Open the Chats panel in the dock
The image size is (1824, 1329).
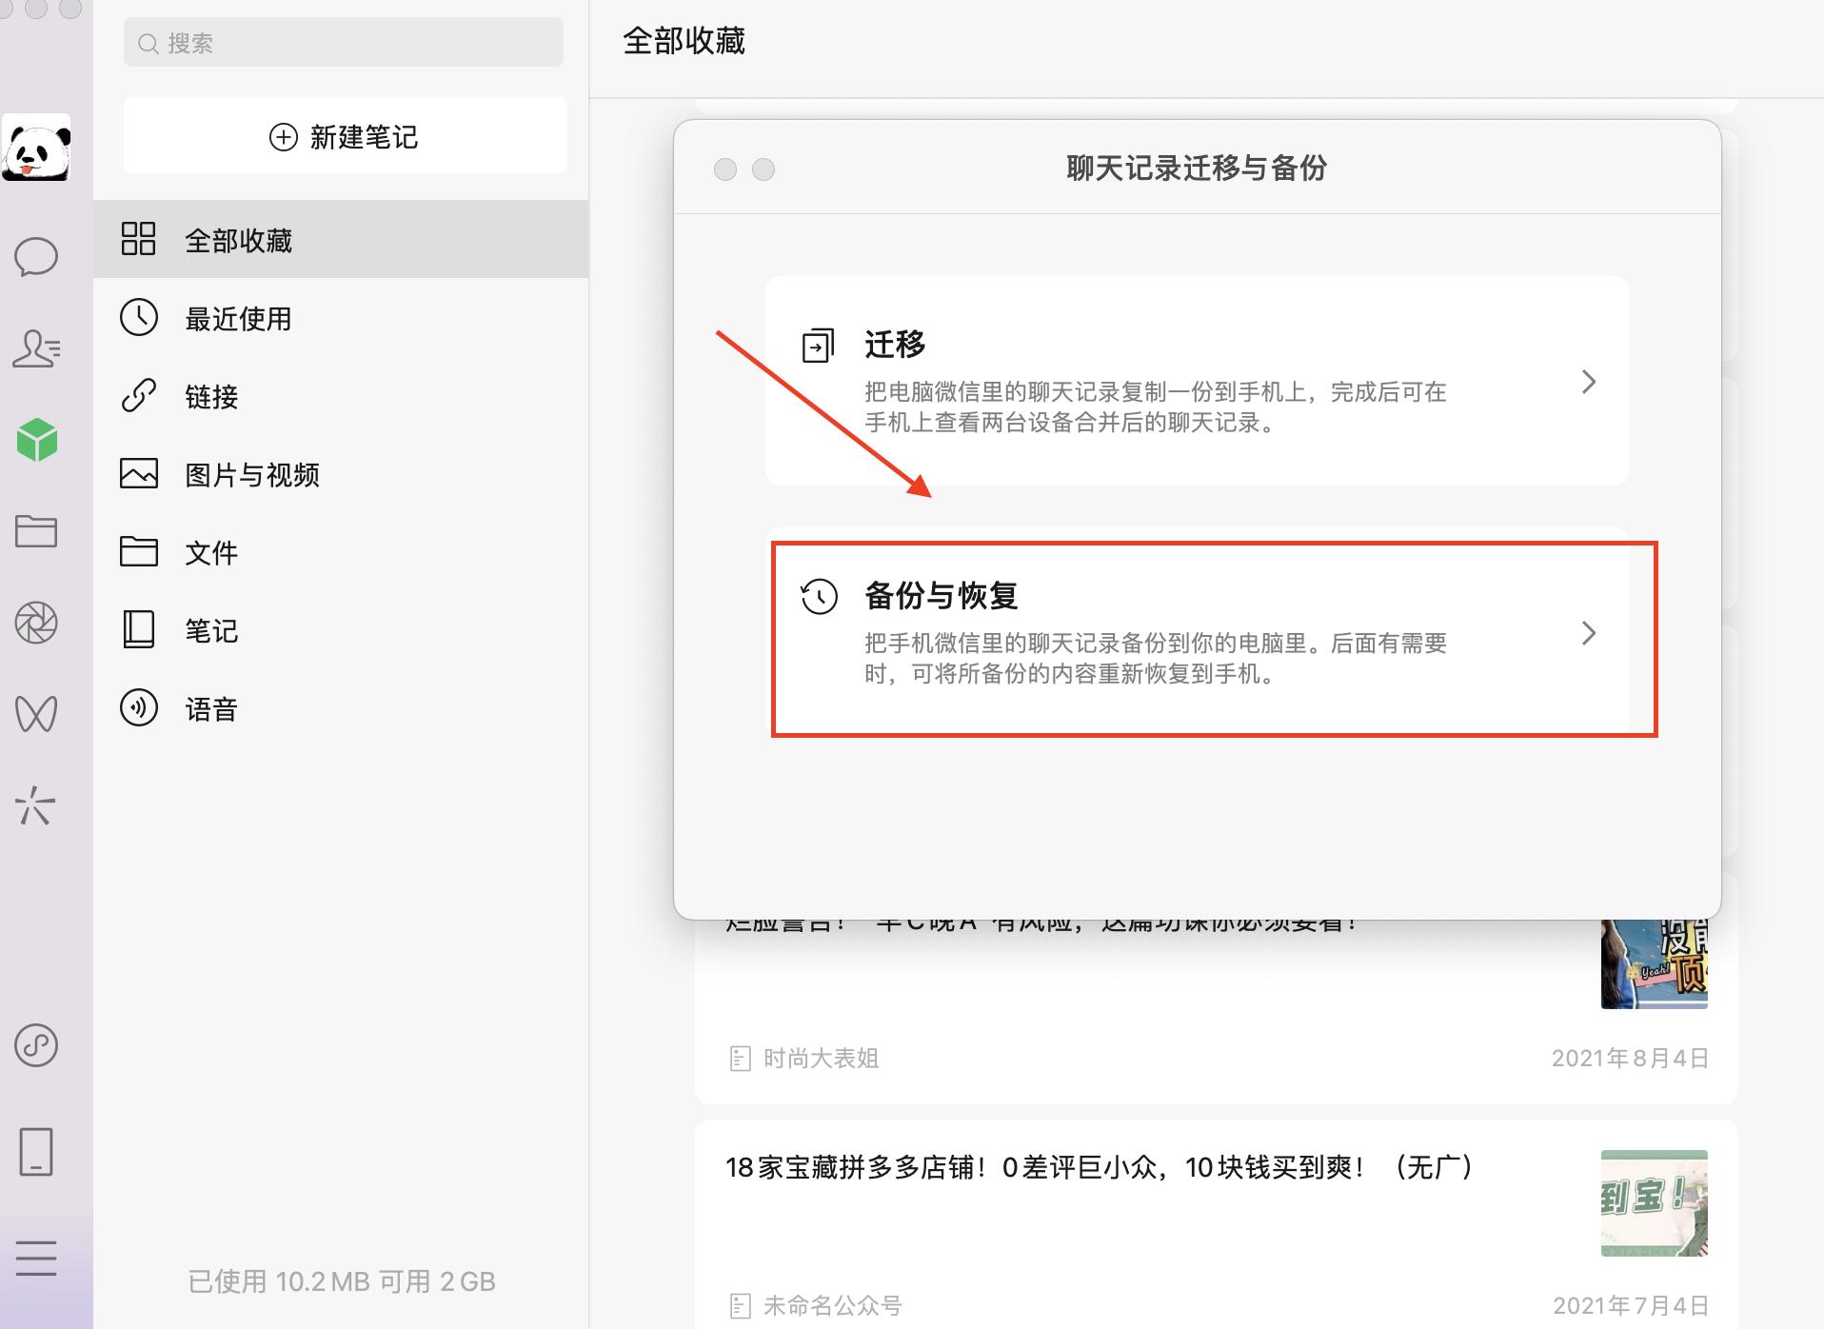(38, 257)
